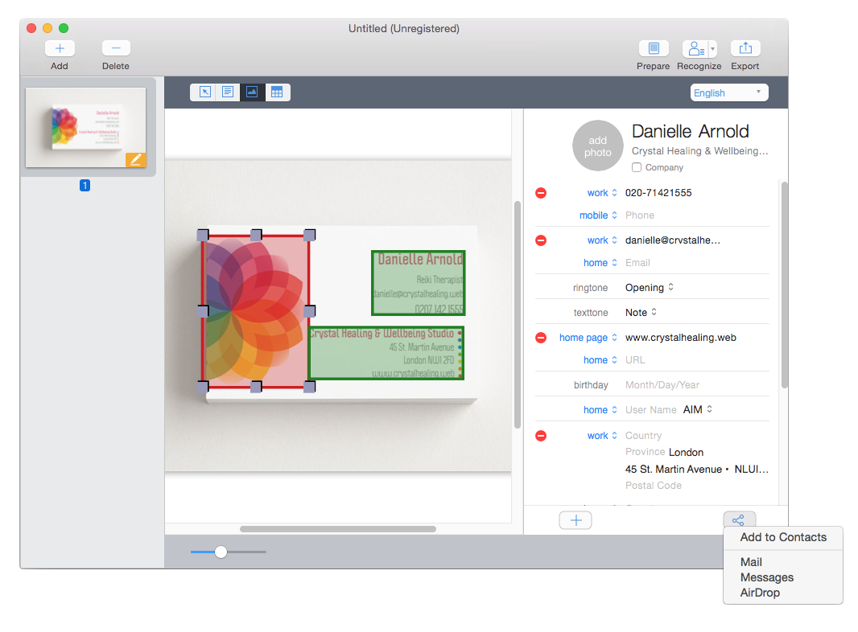Change the mobile phone label type
This screenshot has height=632, width=858.
[598, 215]
